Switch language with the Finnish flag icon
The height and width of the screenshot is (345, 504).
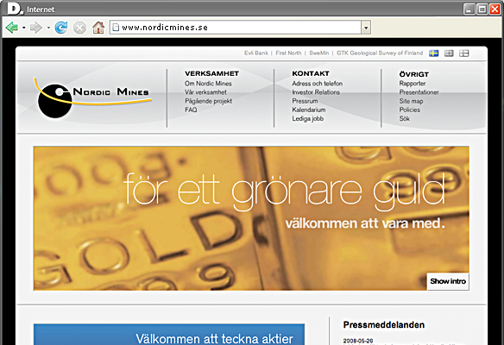coord(463,53)
